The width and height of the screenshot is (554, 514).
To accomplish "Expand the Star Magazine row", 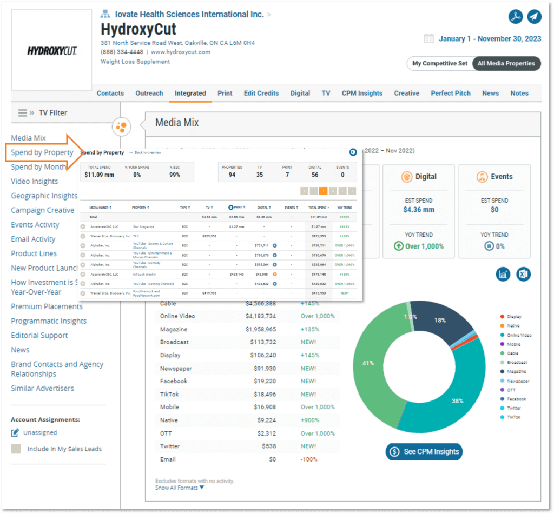I will pos(83,226).
